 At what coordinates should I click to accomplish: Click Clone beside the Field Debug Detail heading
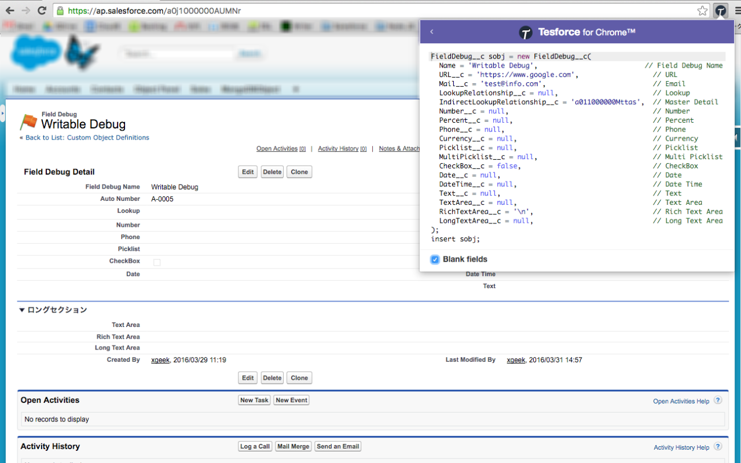tap(299, 172)
